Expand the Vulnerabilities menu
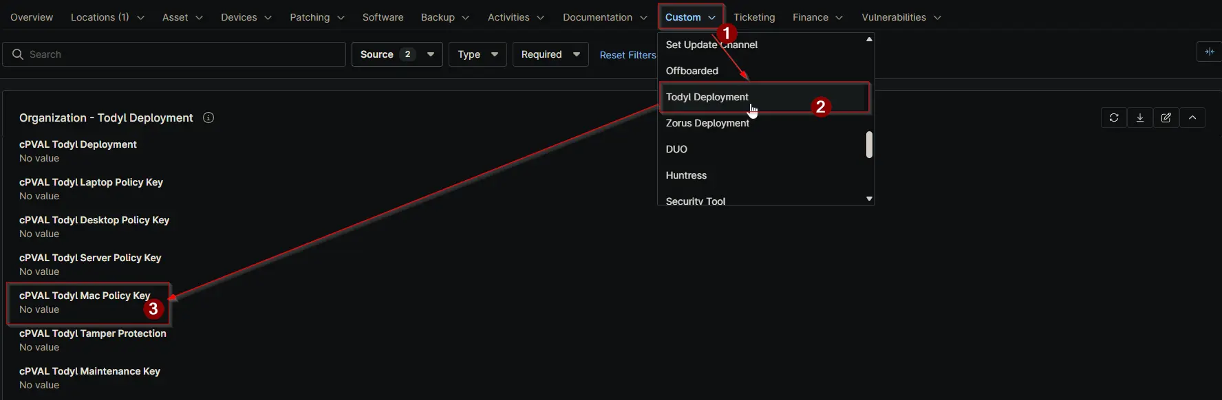The height and width of the screenshot is (400, 1222). point(901,17)
